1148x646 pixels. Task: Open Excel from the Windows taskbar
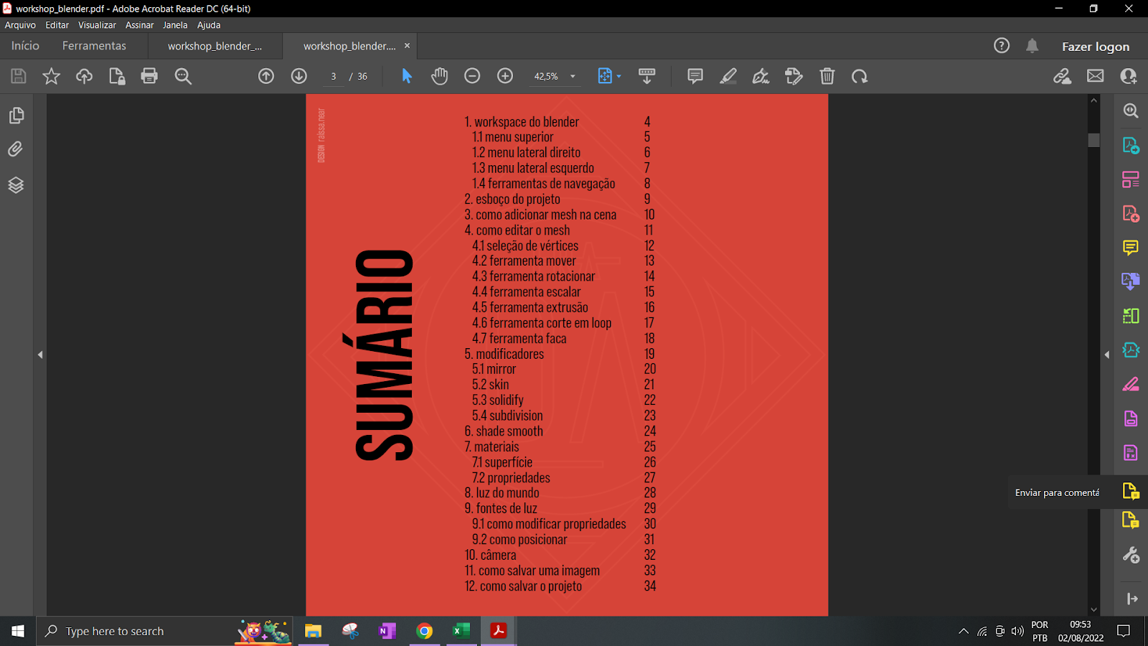461,631
